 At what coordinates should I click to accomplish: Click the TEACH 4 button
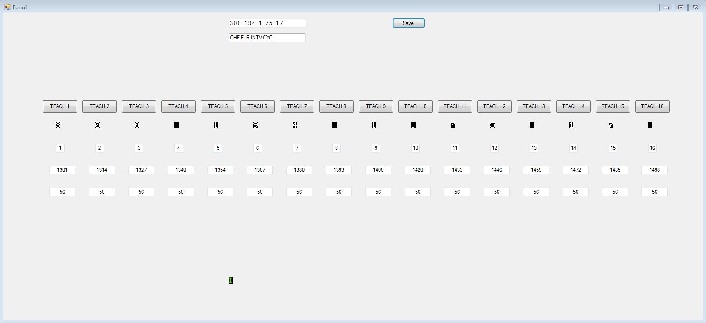click(x=179, y=106)
